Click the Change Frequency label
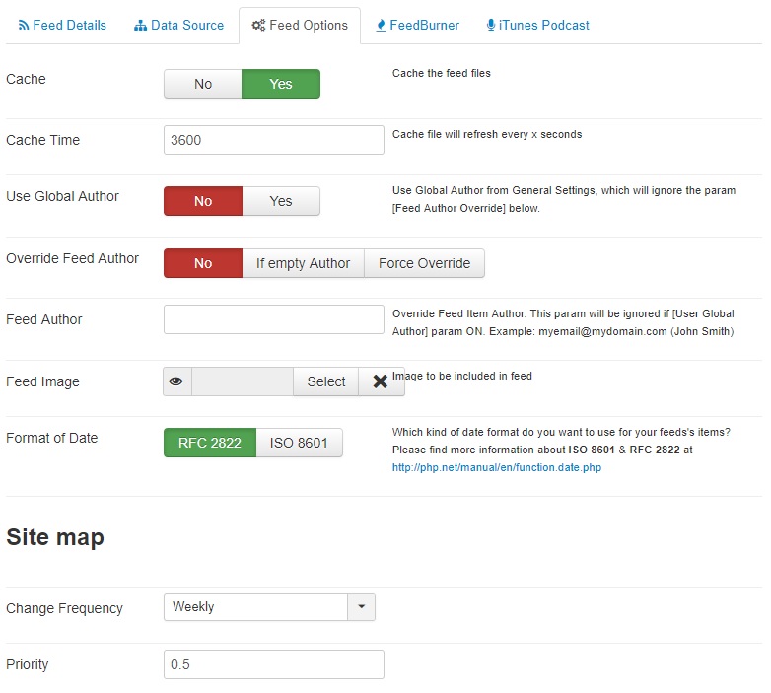 tap(64, 608)
